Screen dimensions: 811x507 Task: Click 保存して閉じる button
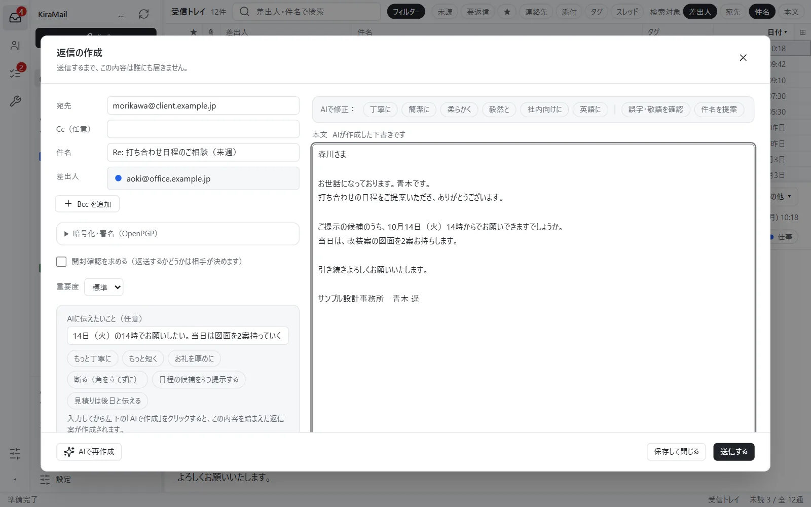(676, 452)
